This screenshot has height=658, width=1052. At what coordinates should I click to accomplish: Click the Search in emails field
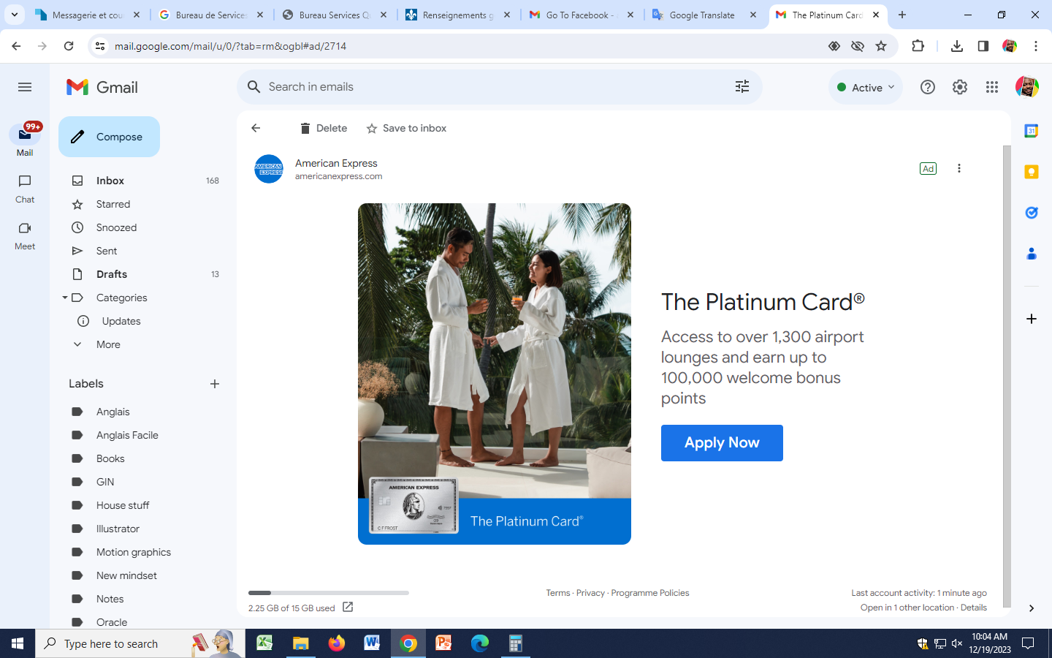coord(489,87)
